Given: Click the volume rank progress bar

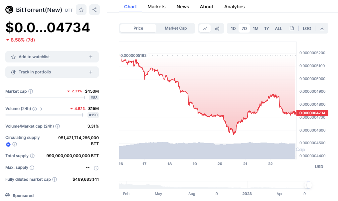Looking at the screenshot, I should 44,115.
